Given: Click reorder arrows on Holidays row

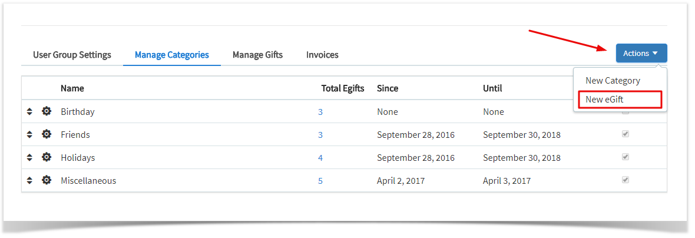Looking at the screenshot, I should tap(29, 158).
